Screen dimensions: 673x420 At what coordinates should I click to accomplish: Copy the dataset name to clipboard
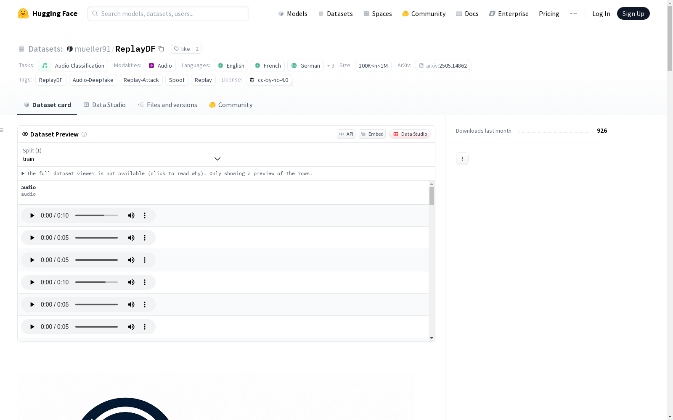pos(161,49)
